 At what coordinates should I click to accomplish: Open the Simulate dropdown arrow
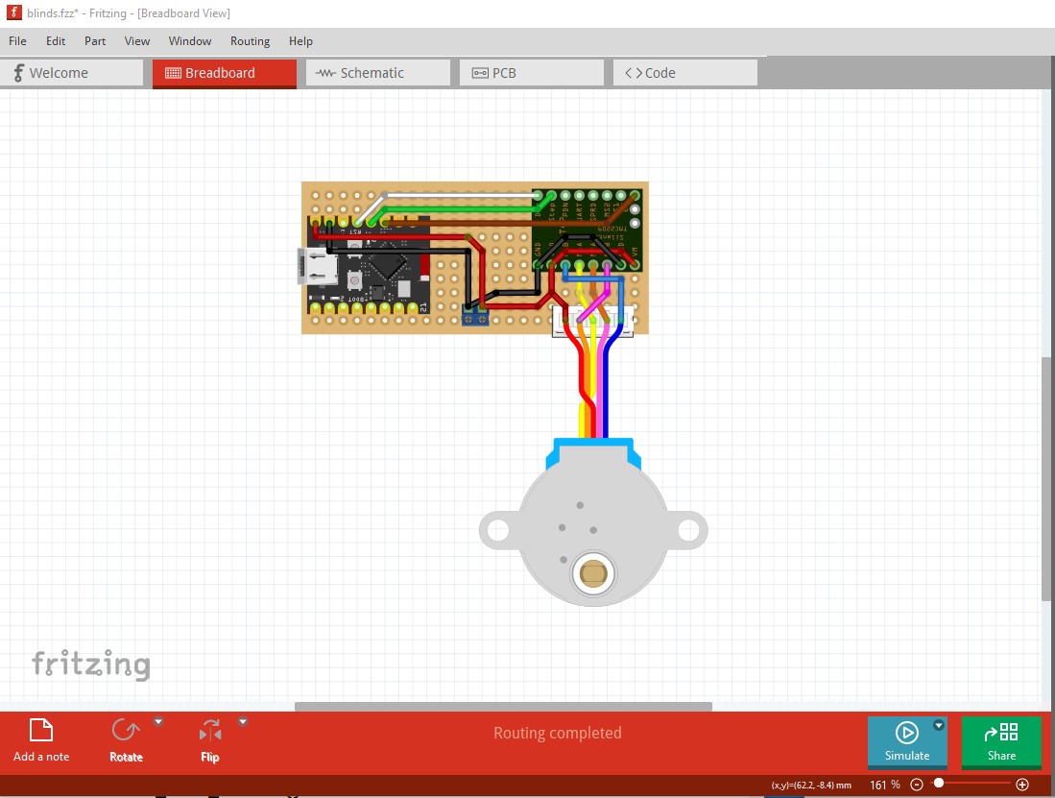tap(939, 726)
